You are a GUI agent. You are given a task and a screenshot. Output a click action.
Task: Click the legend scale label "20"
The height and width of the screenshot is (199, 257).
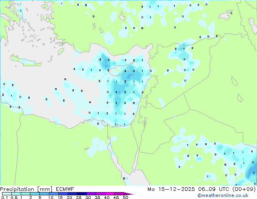(x=69, y=197)
